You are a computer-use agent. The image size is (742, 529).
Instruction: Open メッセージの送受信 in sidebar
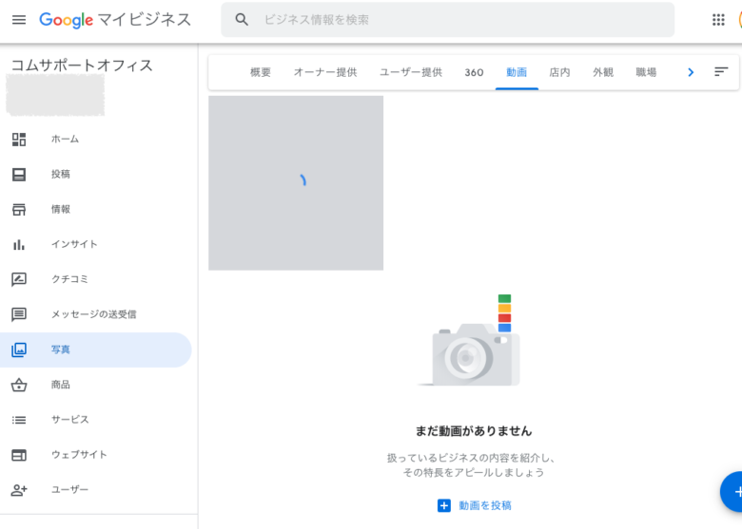(x=95, y=314)
